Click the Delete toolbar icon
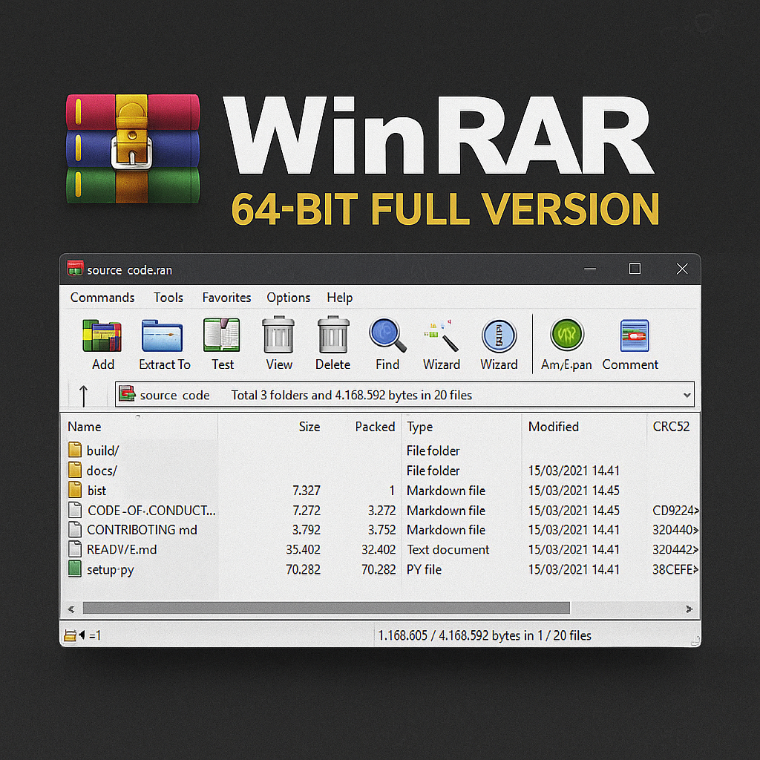The image size is (760, 760). pos(333,335)
